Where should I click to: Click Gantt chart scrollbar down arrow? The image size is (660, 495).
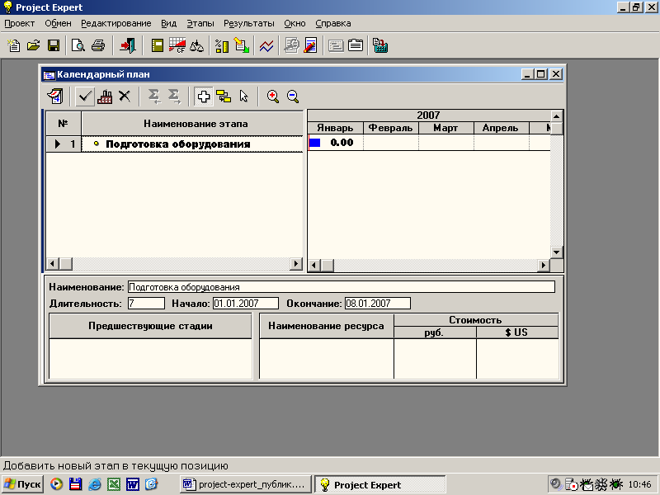[556, 252]
